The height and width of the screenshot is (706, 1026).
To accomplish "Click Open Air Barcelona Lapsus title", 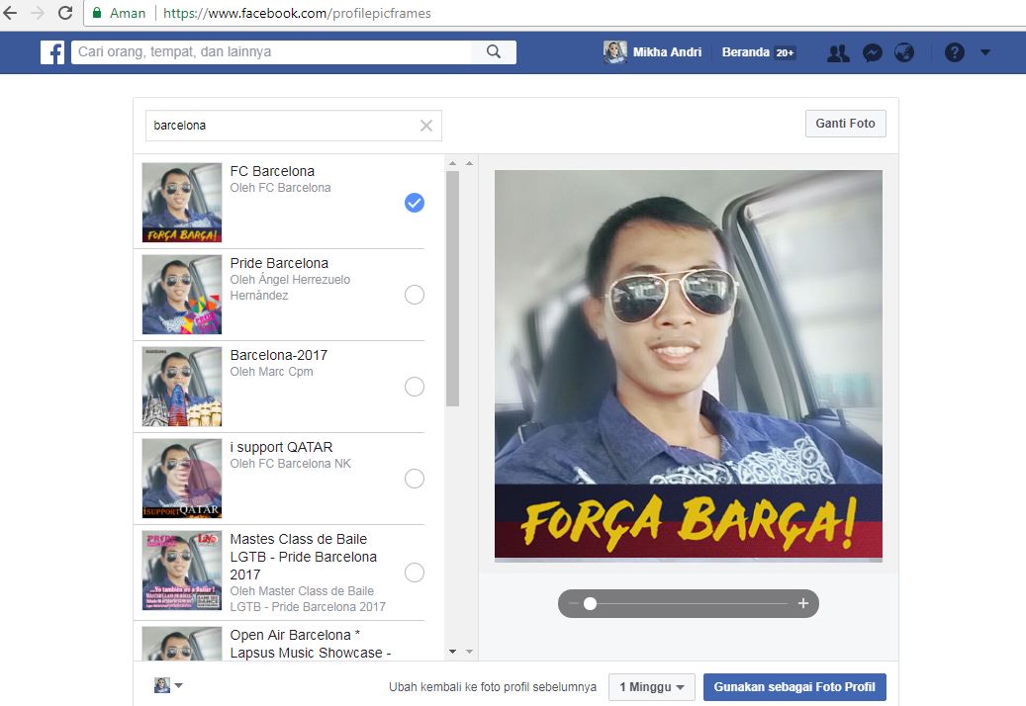I will point(310,644).
